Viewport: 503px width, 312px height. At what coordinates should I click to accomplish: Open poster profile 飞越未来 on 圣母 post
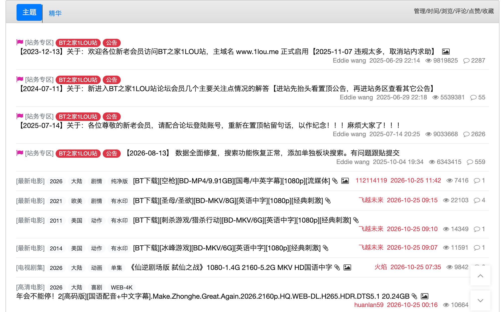pos(371,200)
